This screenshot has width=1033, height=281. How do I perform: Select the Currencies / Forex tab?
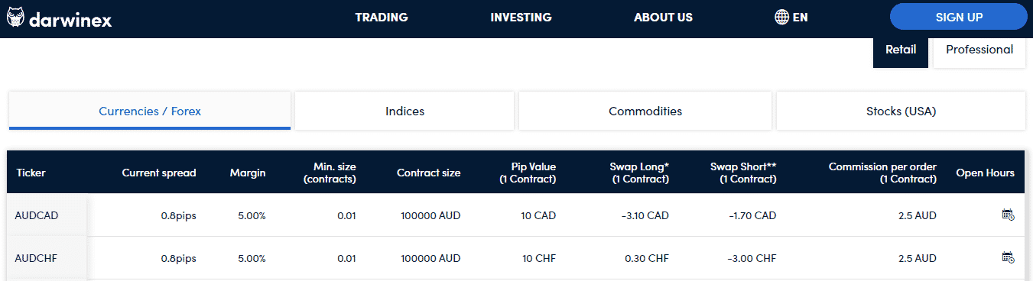[x=150, y=111]
